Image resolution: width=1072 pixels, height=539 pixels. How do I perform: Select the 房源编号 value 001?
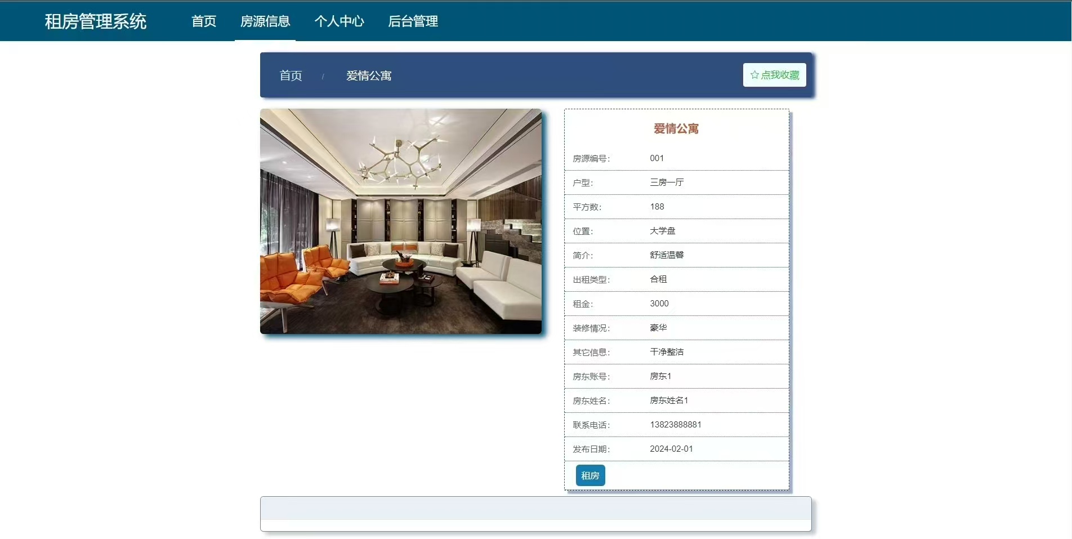(x=657, y=158)
